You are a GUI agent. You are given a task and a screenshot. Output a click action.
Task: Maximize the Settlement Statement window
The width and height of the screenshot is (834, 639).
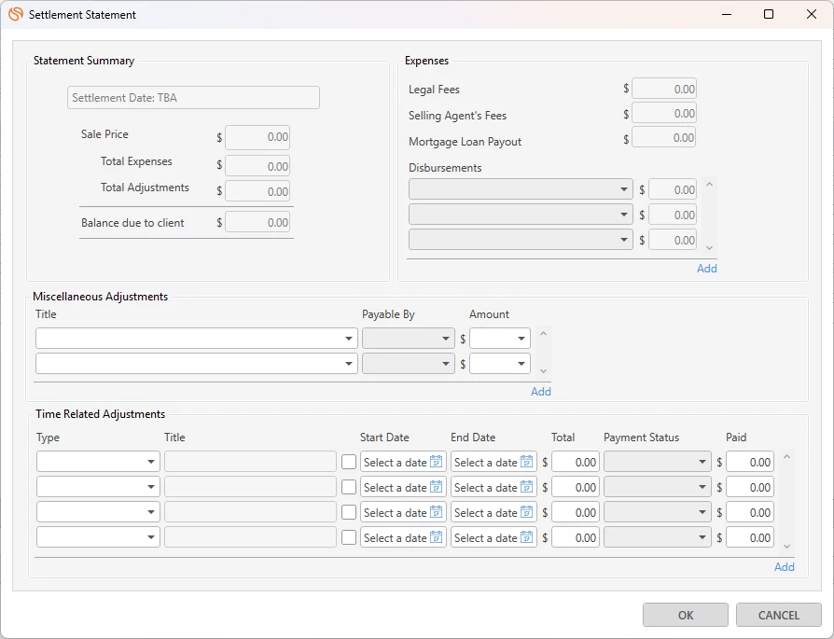pos(769,14)
